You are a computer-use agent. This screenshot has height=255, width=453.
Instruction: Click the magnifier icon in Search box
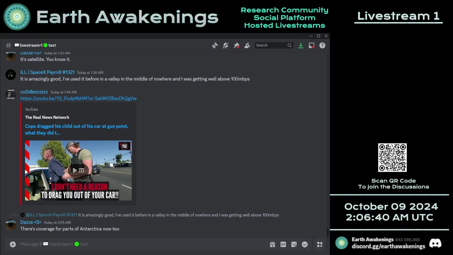click(289, 45)
